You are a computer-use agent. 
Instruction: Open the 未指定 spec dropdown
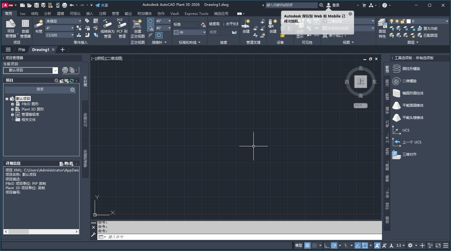pyautogui.click(x=63, y=21)
